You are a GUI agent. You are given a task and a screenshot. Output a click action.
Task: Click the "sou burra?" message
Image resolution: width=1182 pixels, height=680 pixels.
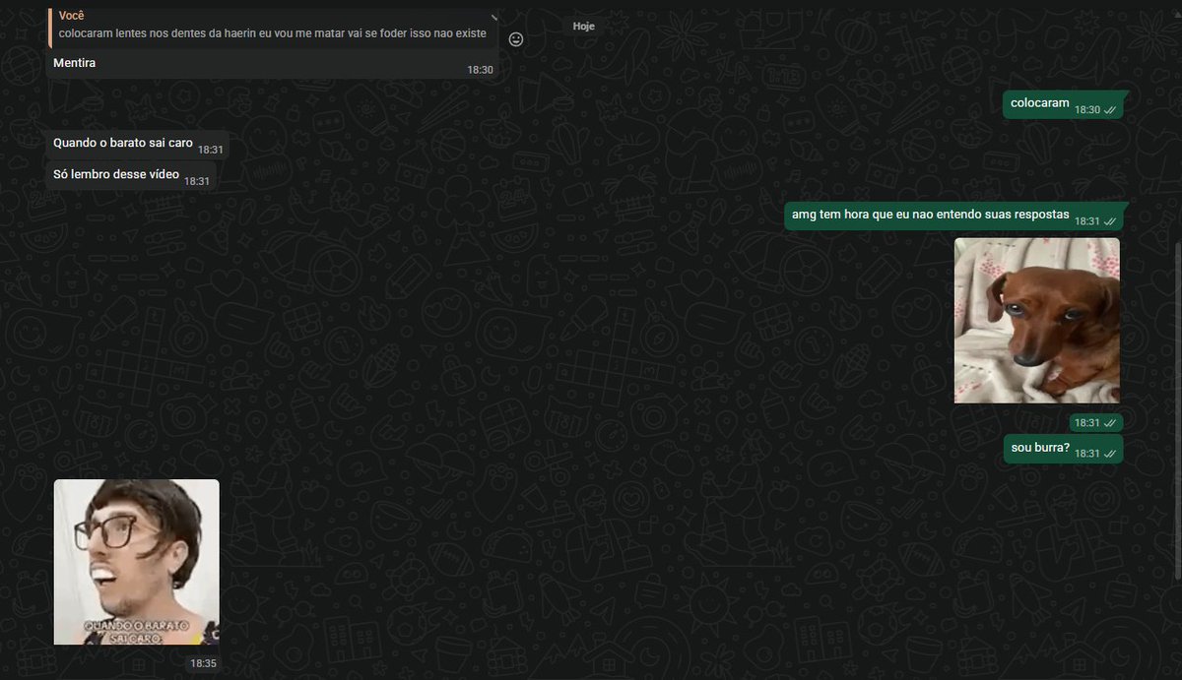click(1063, 449)
